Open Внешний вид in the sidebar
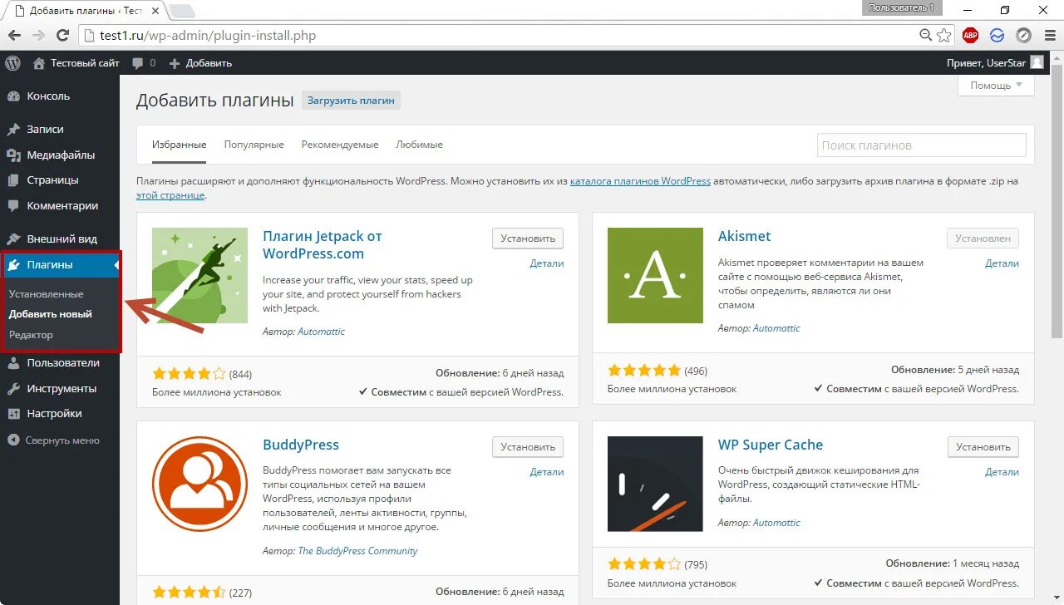Screen dimensions: 1064x605 tap(60, 239)
